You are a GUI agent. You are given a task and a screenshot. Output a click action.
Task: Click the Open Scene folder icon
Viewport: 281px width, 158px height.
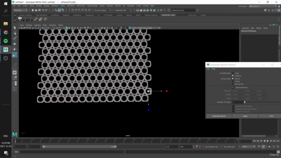pos(36,10)
